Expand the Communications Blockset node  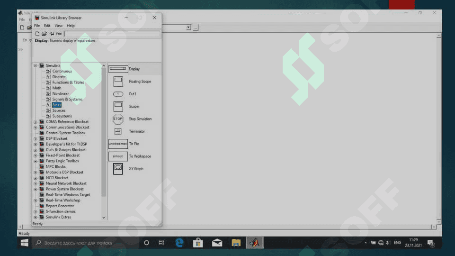click(x=35, y=127)
